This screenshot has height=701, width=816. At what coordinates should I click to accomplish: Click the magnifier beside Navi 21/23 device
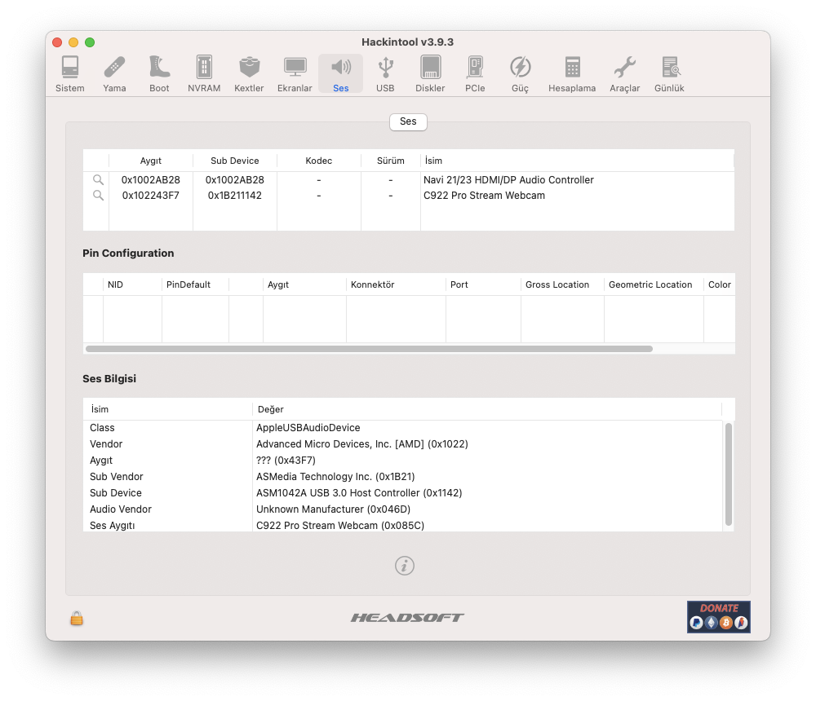pyautogui.click(x=98, y=180)
